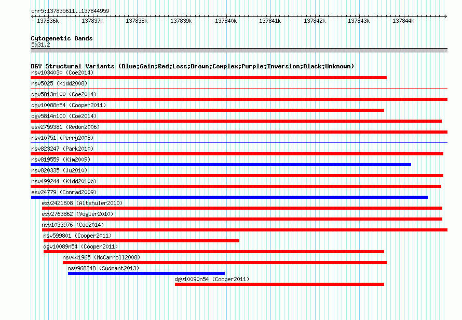Select the dgv10089n54 red loss bar

214,252
